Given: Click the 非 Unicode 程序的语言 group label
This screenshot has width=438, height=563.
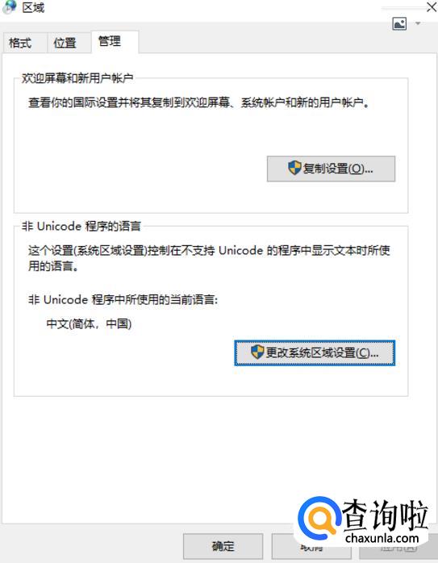Looking at the screenshot, I should coord(81,226).
